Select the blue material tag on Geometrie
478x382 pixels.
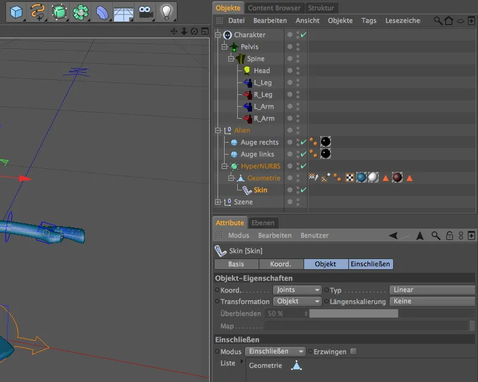pos(361,177)
